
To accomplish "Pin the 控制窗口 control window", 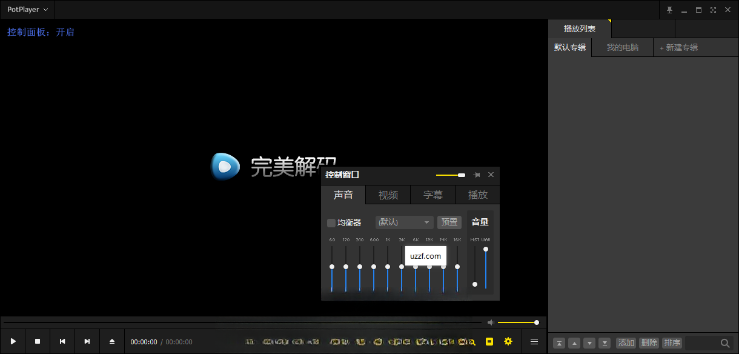I will [x=477, y=175].
